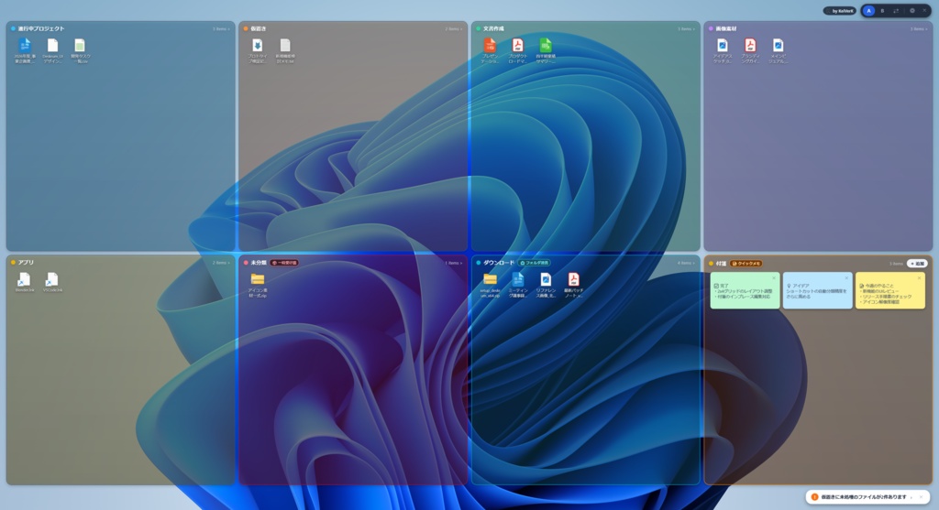Viewport: 939px width, 510px height.
Task: Click the 画像素材 panel title
Action: (x=726, y=28)
